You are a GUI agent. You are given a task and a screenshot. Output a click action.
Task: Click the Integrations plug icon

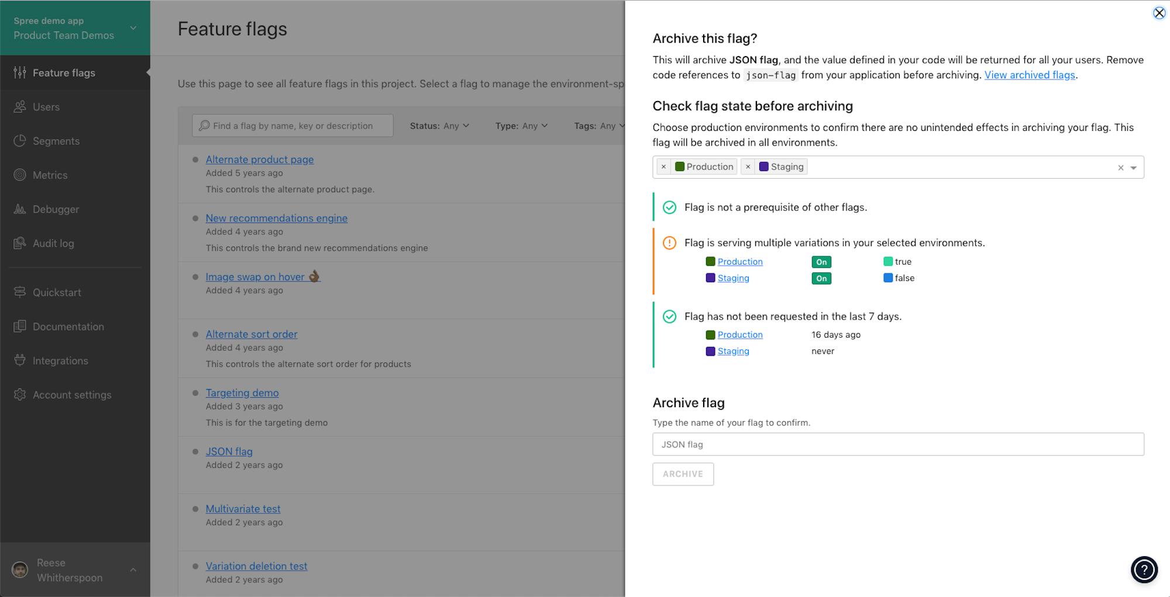coord(20,360)
